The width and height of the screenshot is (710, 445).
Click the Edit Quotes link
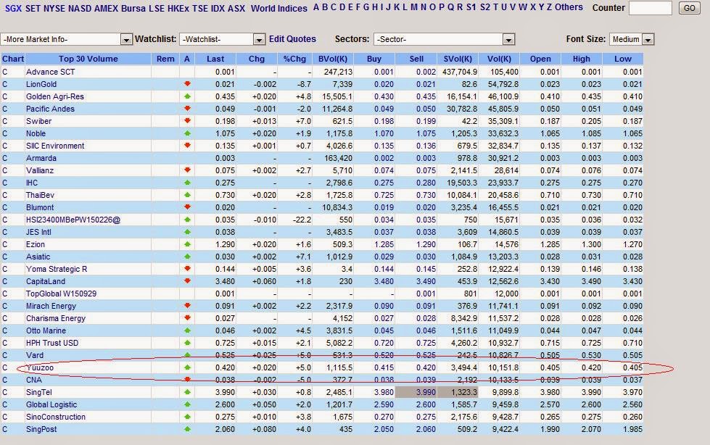point(292,39)
